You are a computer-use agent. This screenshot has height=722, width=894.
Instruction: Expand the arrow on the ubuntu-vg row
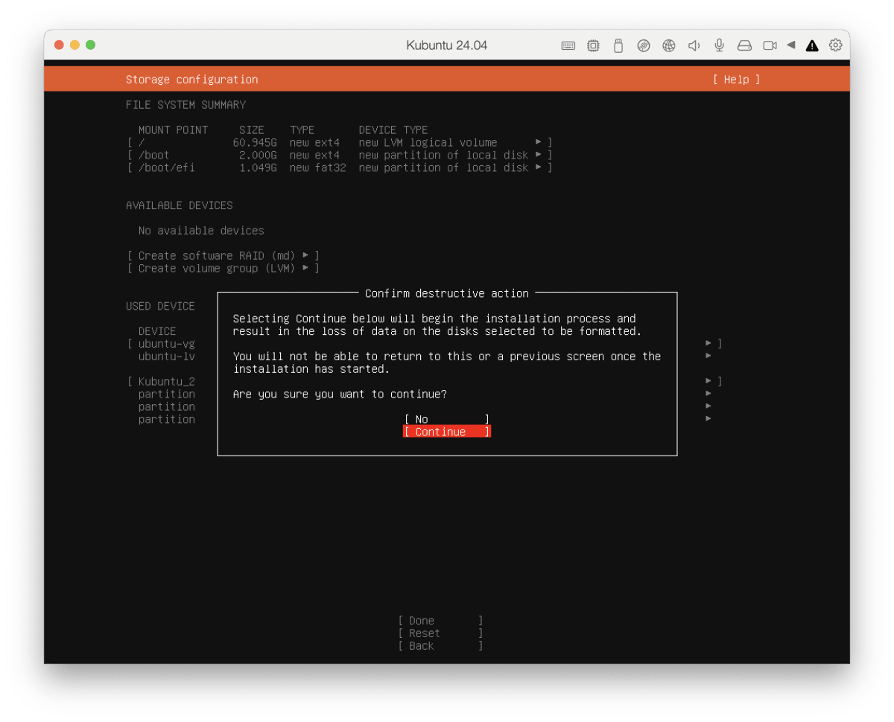click(x=708, y=344)
